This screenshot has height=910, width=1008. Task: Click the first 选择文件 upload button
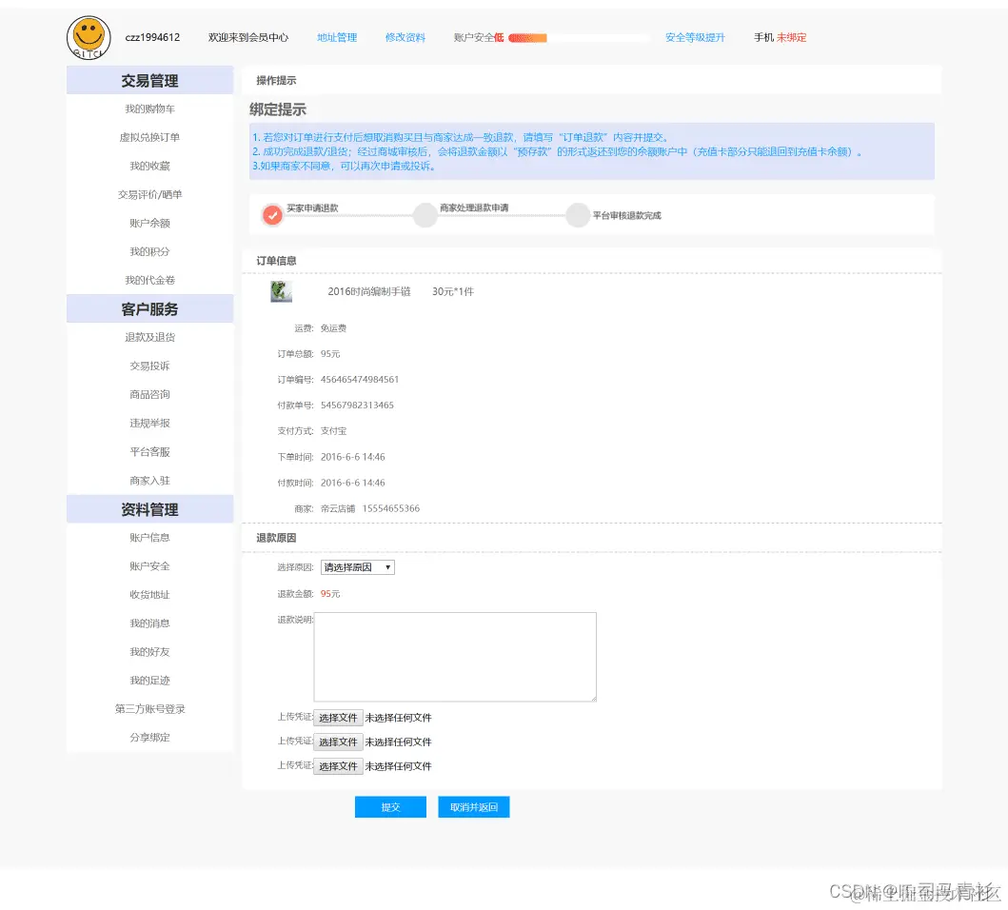pyautogui.click(x=338, y=717)
